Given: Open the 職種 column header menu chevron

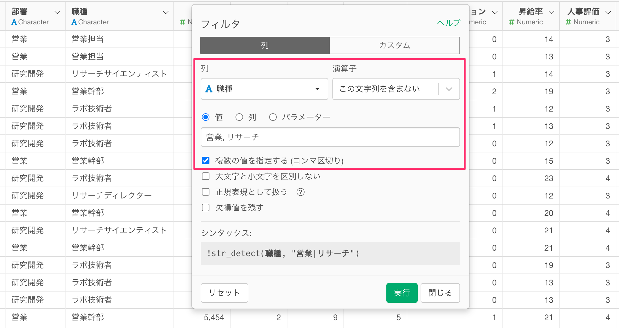Looking at the screenshot, I should (x=165, y=12).
